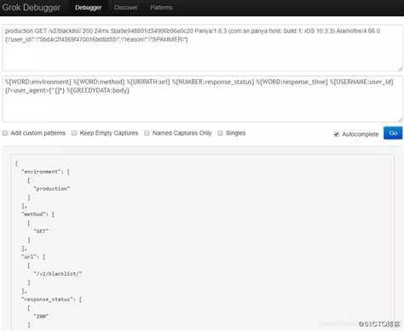Click inside the sample log input box
Screen dimensions: 404x331
tap(202, 48)
